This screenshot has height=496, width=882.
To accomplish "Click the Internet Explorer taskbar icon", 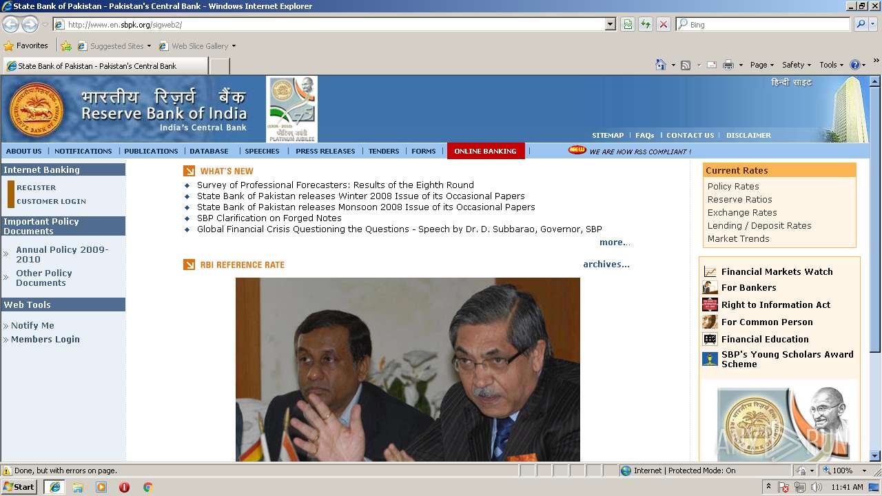I will [x=54, y=487].
